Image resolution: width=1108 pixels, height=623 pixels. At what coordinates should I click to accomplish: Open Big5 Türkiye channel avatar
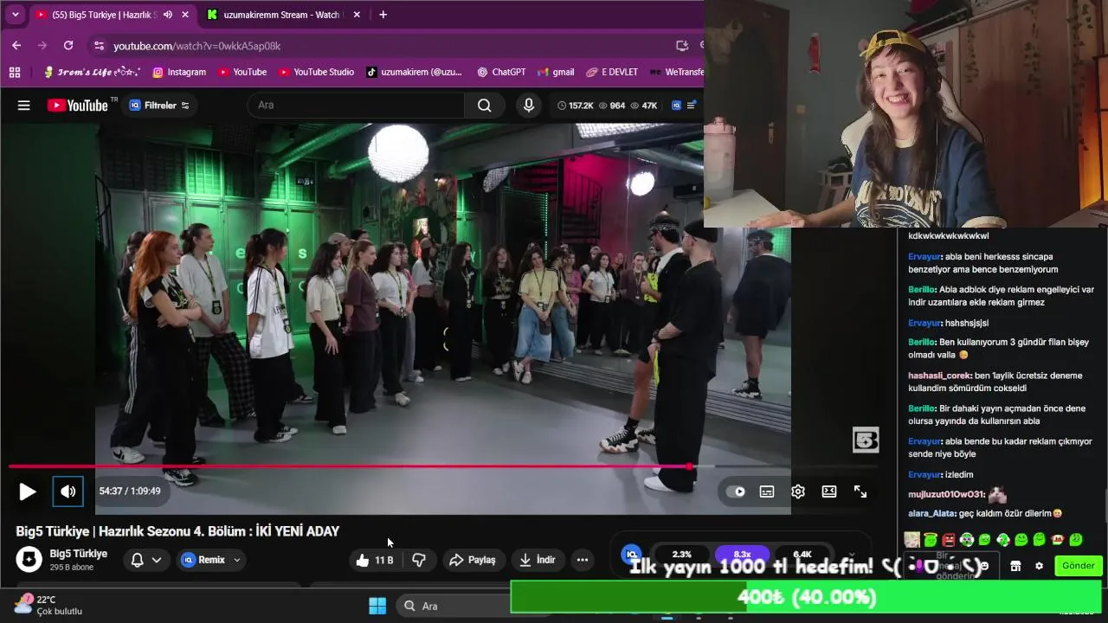tap(29, 560)
